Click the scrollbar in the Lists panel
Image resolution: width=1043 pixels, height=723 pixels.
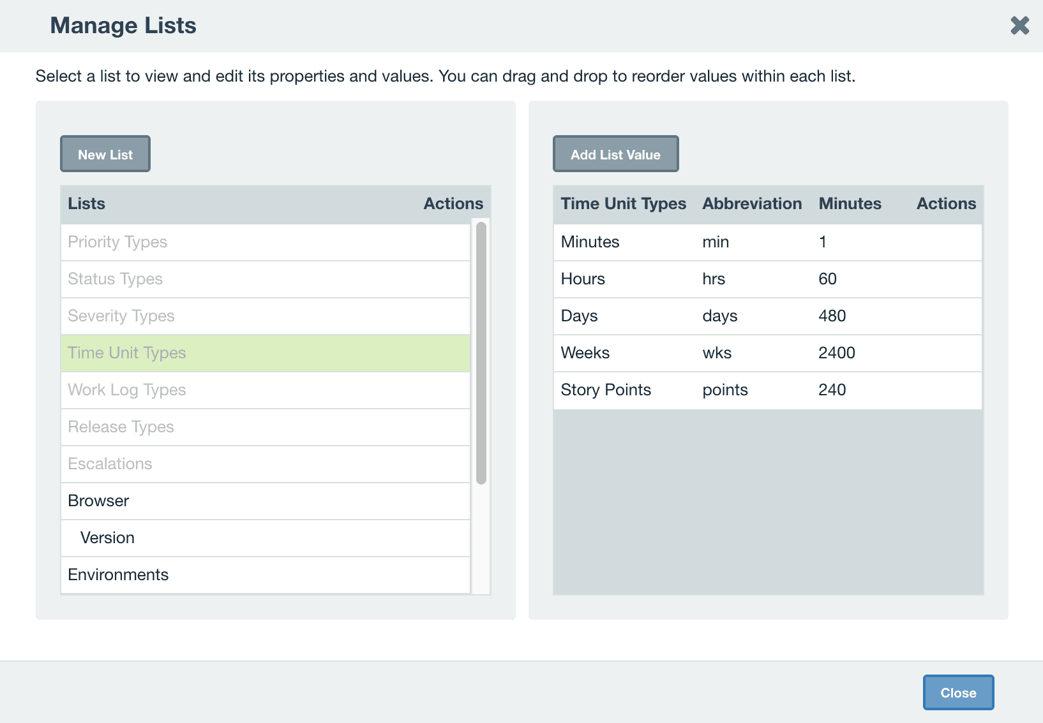480,351
